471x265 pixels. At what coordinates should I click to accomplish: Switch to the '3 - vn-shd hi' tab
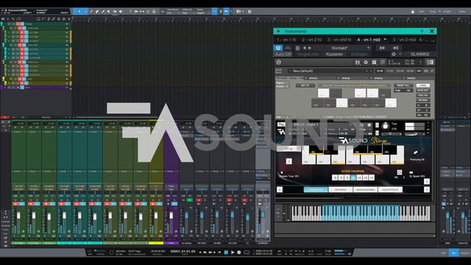339,40
